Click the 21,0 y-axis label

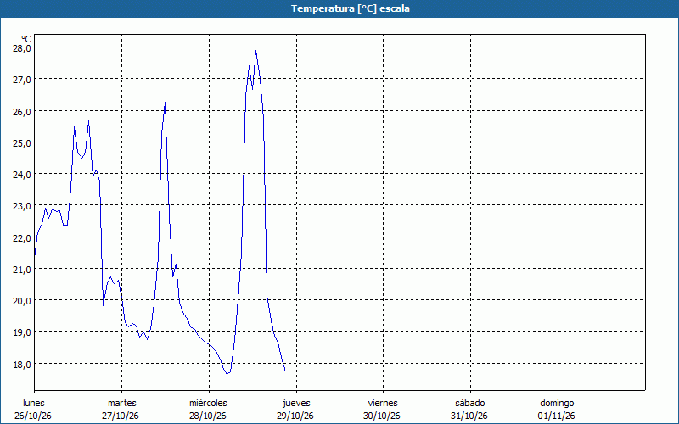22,269
